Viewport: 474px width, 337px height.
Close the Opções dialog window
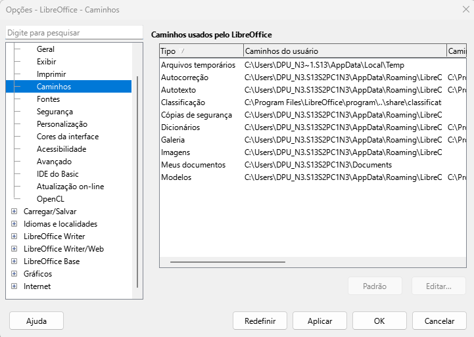[465, 9]
